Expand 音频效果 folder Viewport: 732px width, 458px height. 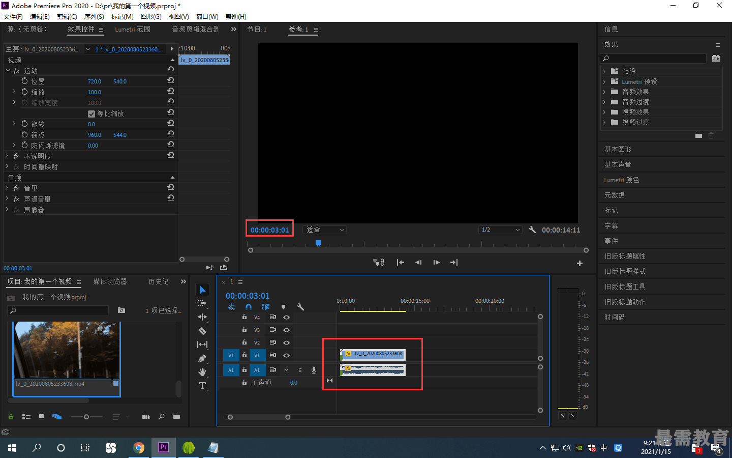[x=604, y=92]
